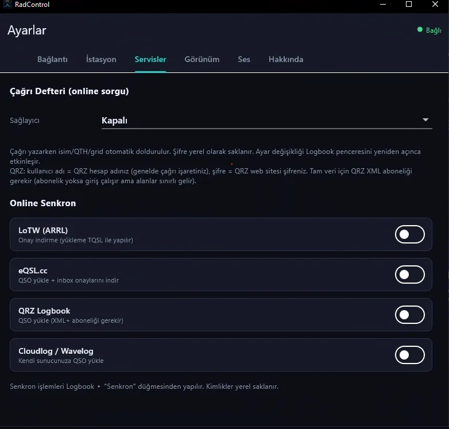Screen dimensions: 449x429
Task: Click the Bağlı status label
Action: pos(433,30)
